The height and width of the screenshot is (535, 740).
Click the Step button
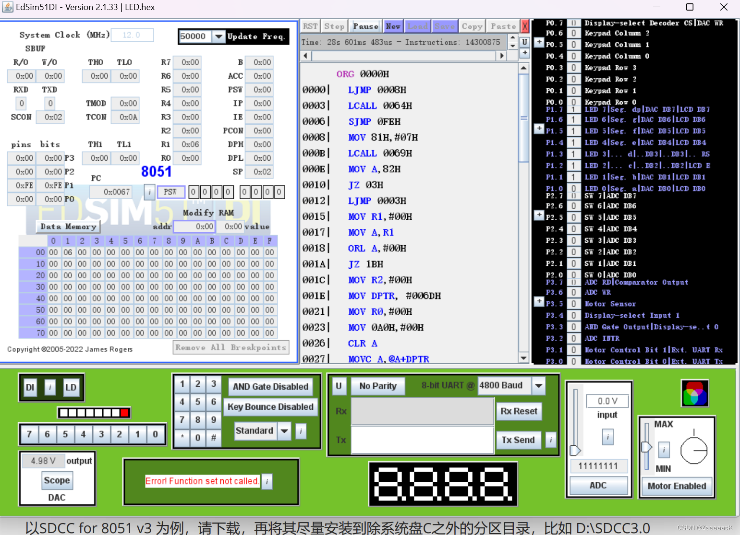(x=335, y=26)
